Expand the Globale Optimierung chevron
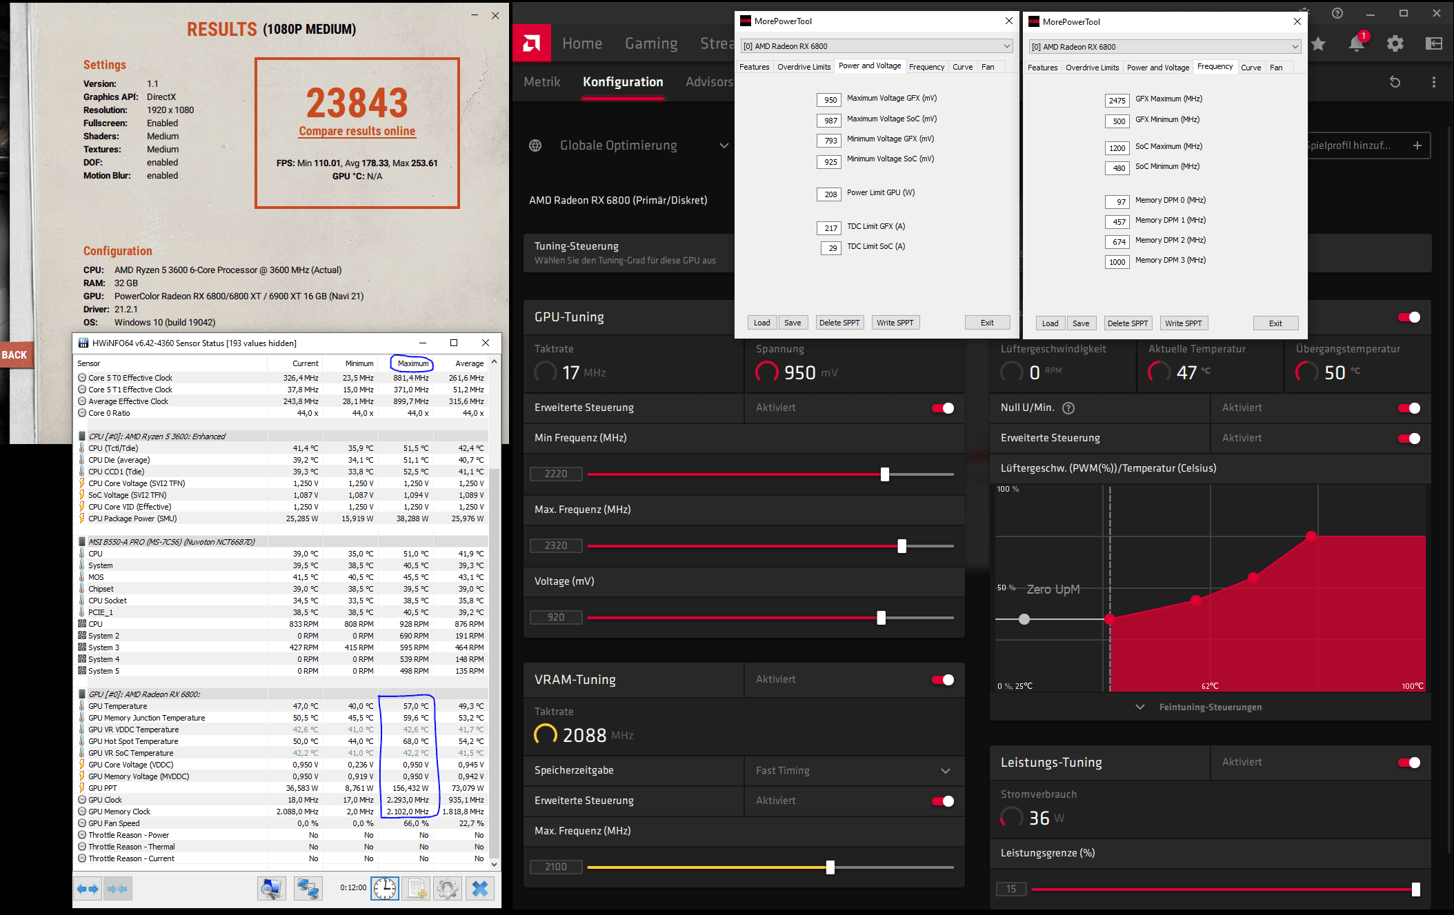This screenshot has width=1454, height=915. [x=724, y=145]
